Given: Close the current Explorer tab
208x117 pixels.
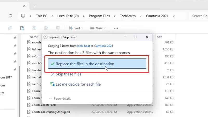Looking at the screenshot, I should coord(24,6).
